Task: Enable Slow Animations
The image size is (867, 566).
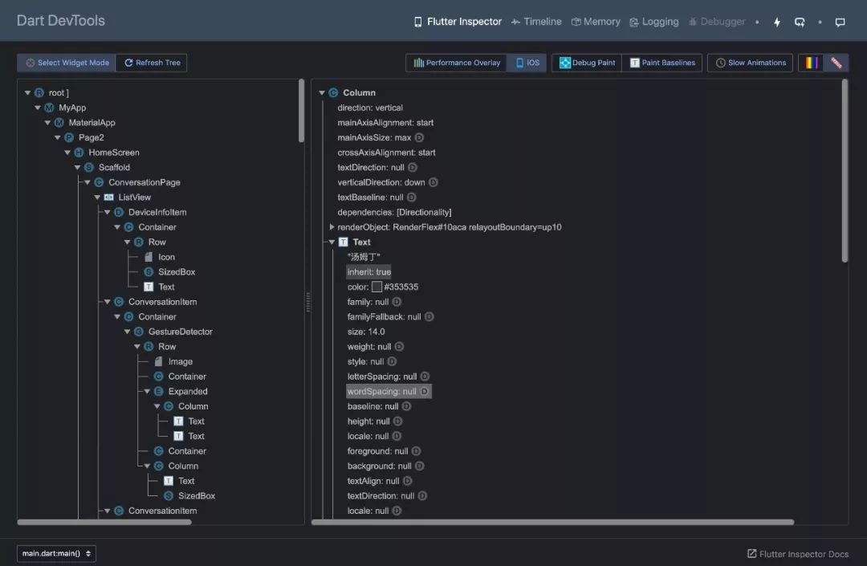Action: [x=751, y=63]
